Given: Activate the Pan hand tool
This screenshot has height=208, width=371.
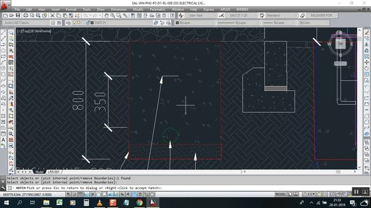Looking at the screenshot, I should pyautogui.click(x=107, y=16).
